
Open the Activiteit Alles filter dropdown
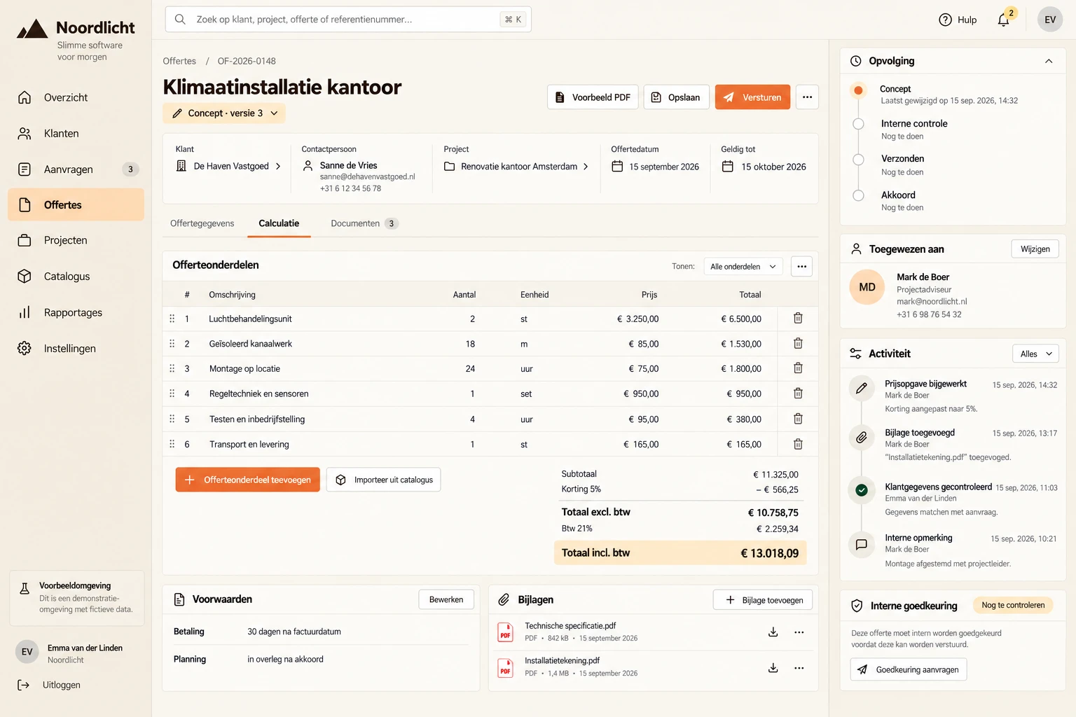tap(1036, 354)
